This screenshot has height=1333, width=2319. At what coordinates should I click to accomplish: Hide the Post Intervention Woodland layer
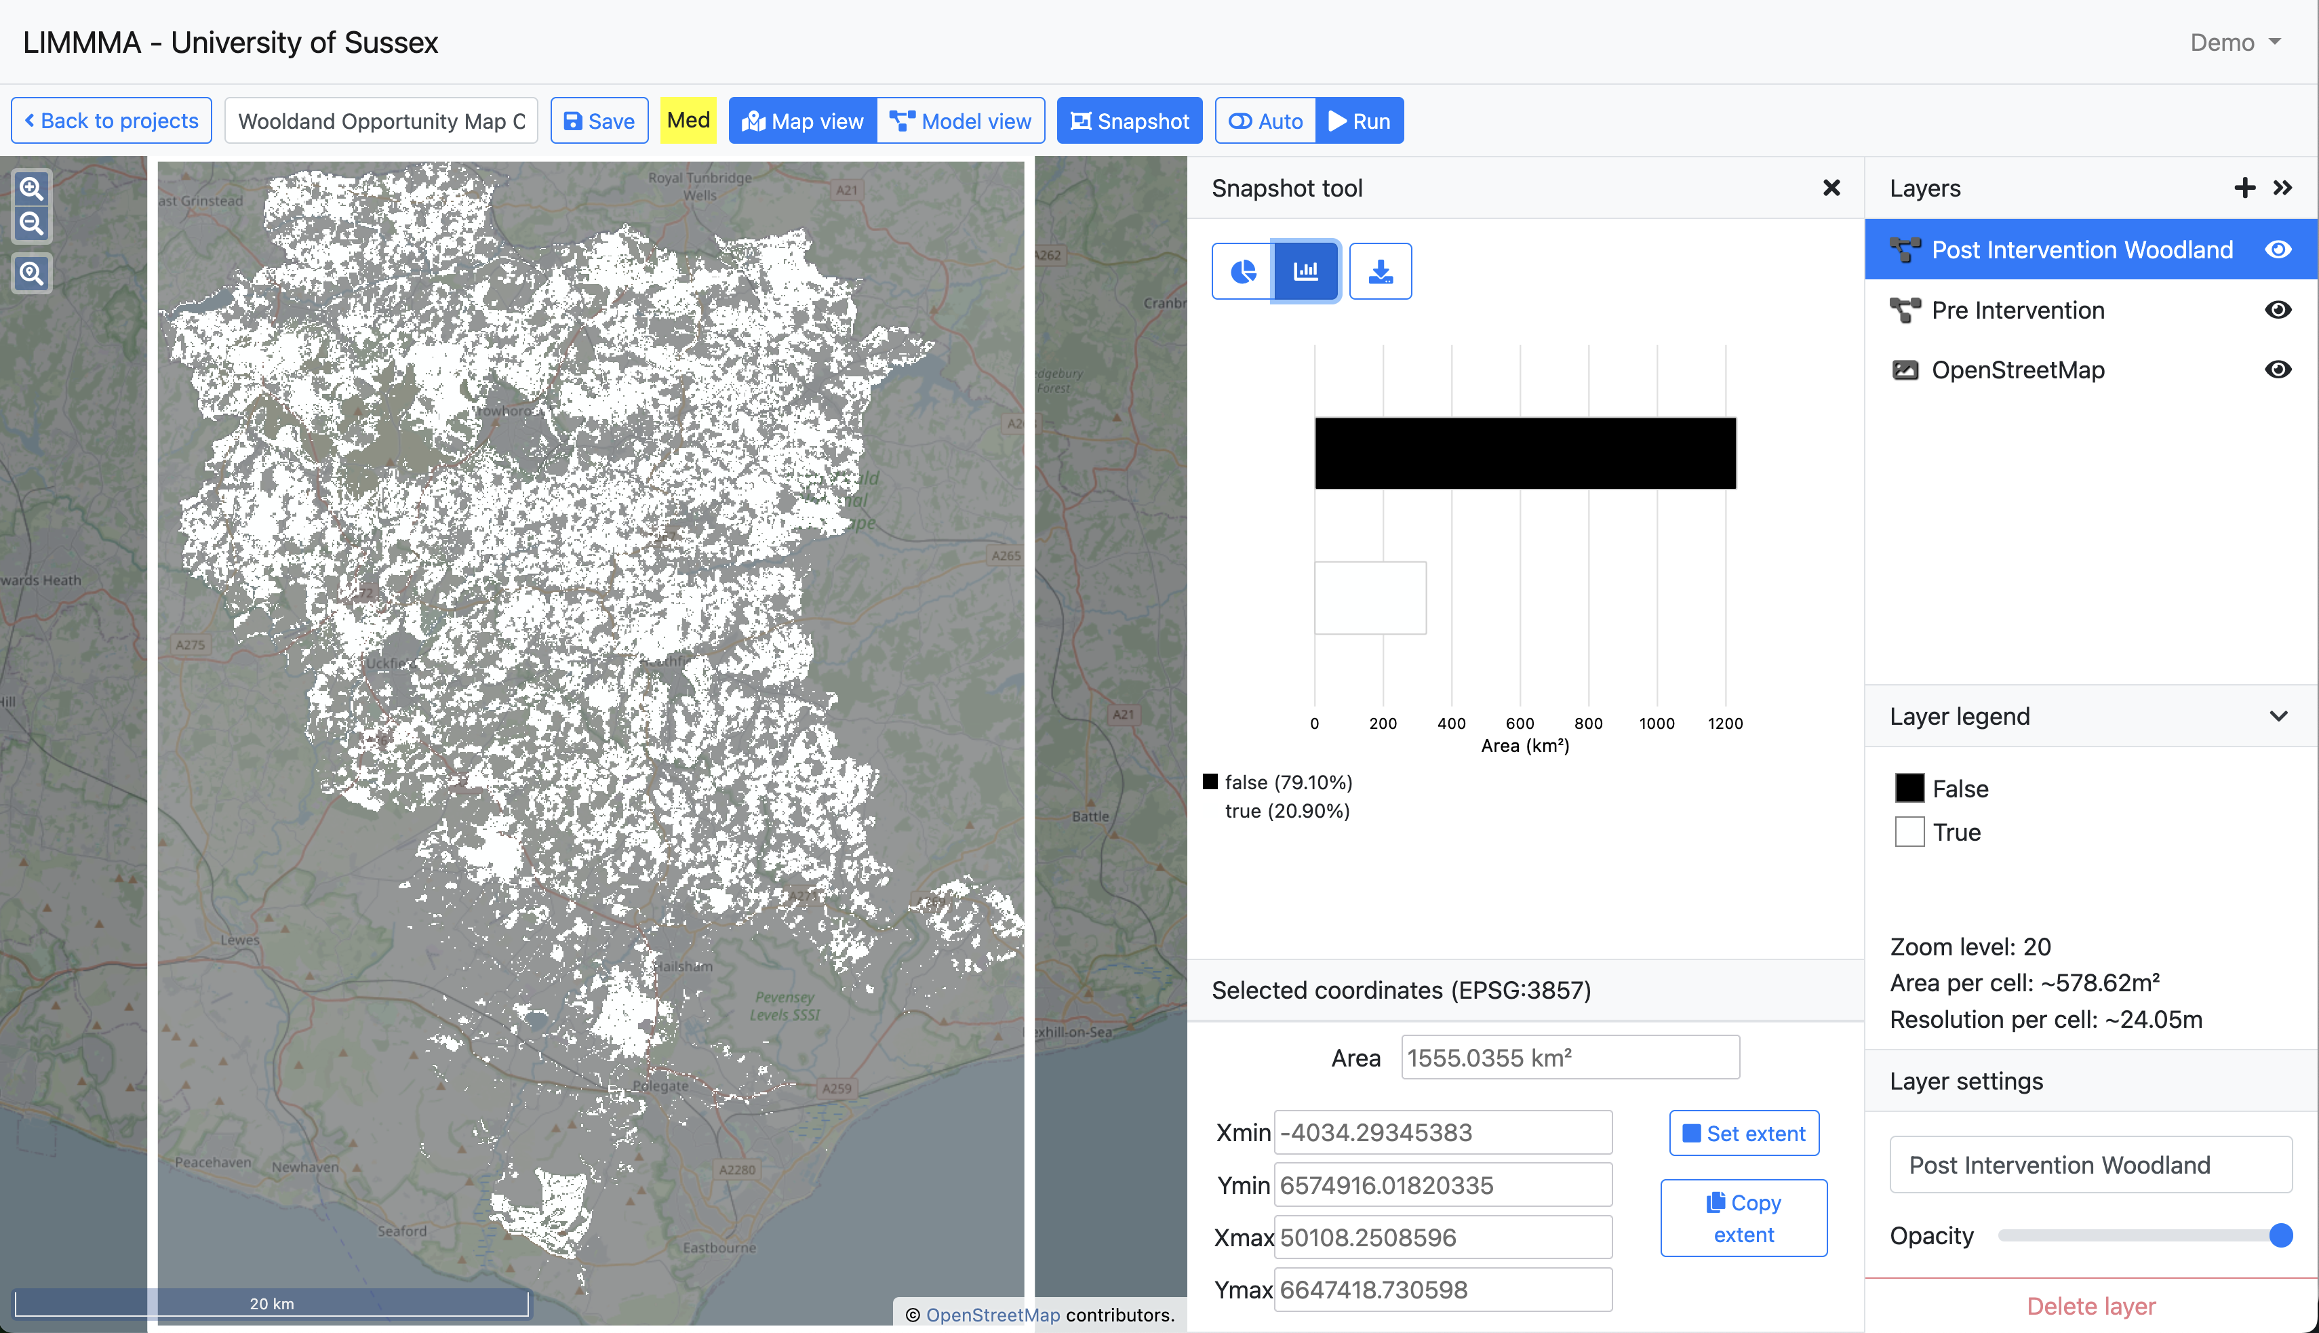tap(2278, 250)
